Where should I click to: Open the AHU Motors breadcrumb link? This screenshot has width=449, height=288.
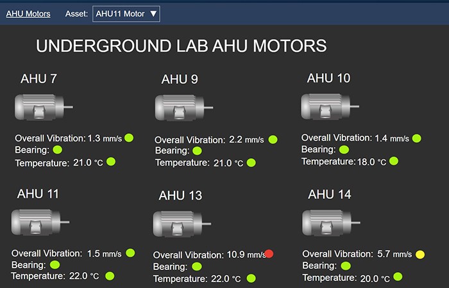[28, 13]
